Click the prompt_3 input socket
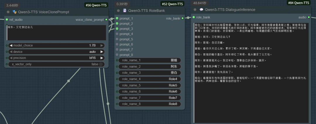316x124 pixels. 117,29
